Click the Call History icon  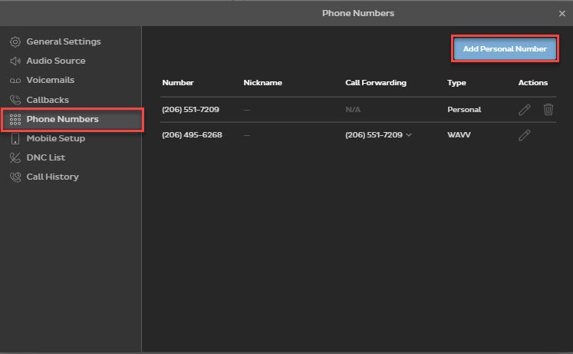click(15, 177)
